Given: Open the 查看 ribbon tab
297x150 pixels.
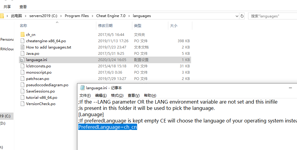Looking at the screenshot, I should coord(23,7).
